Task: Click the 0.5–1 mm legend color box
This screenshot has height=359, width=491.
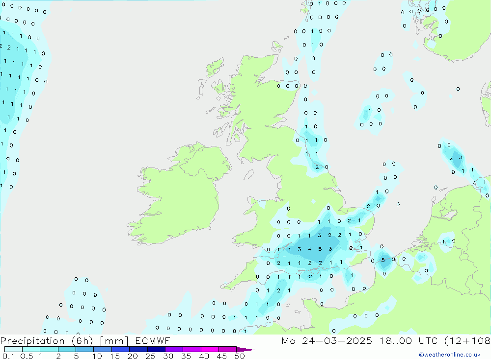Action: 31,349
